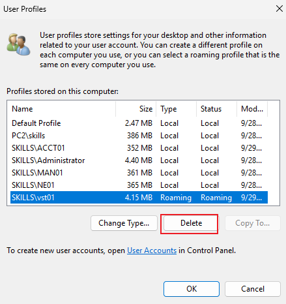Delete the selected profile

[191, 223]
